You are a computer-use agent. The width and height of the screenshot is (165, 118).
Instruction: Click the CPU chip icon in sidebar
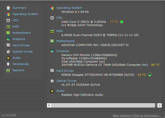click(x=8, y=20)
